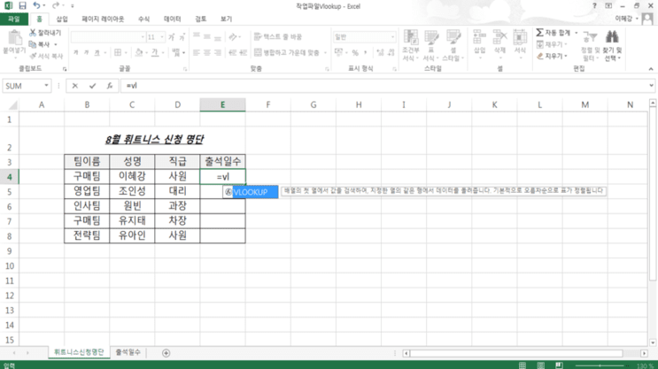Open the 조건부 서식 conditional formatting icon
Viewport: 658px width, 369px height.
pos(410,37)
